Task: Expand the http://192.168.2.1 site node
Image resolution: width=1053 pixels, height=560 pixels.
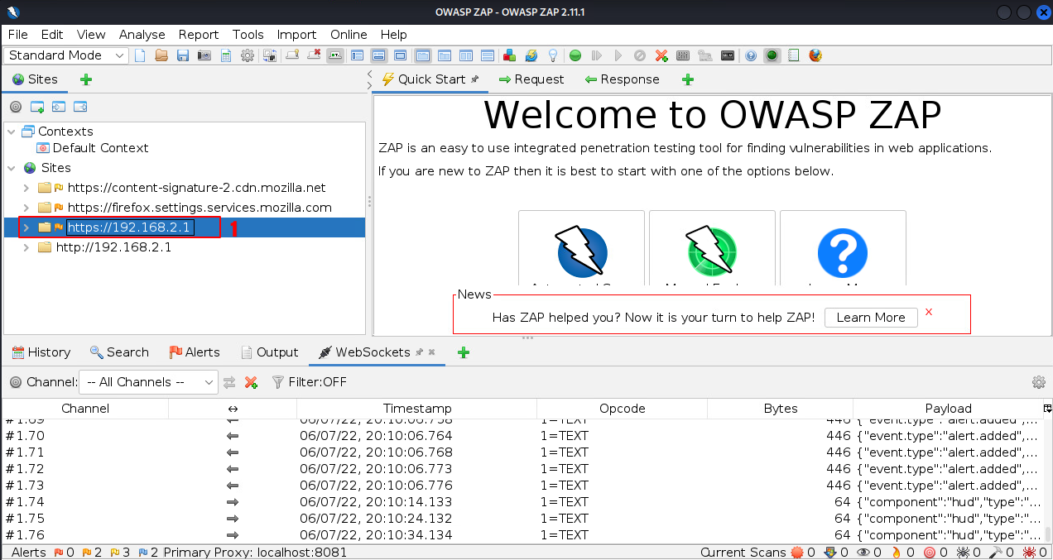Action: [x=26, y=247]
